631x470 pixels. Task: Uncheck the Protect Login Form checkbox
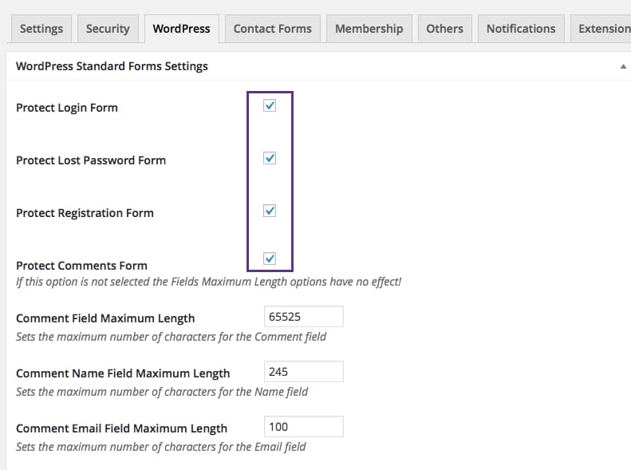[270, 105]
